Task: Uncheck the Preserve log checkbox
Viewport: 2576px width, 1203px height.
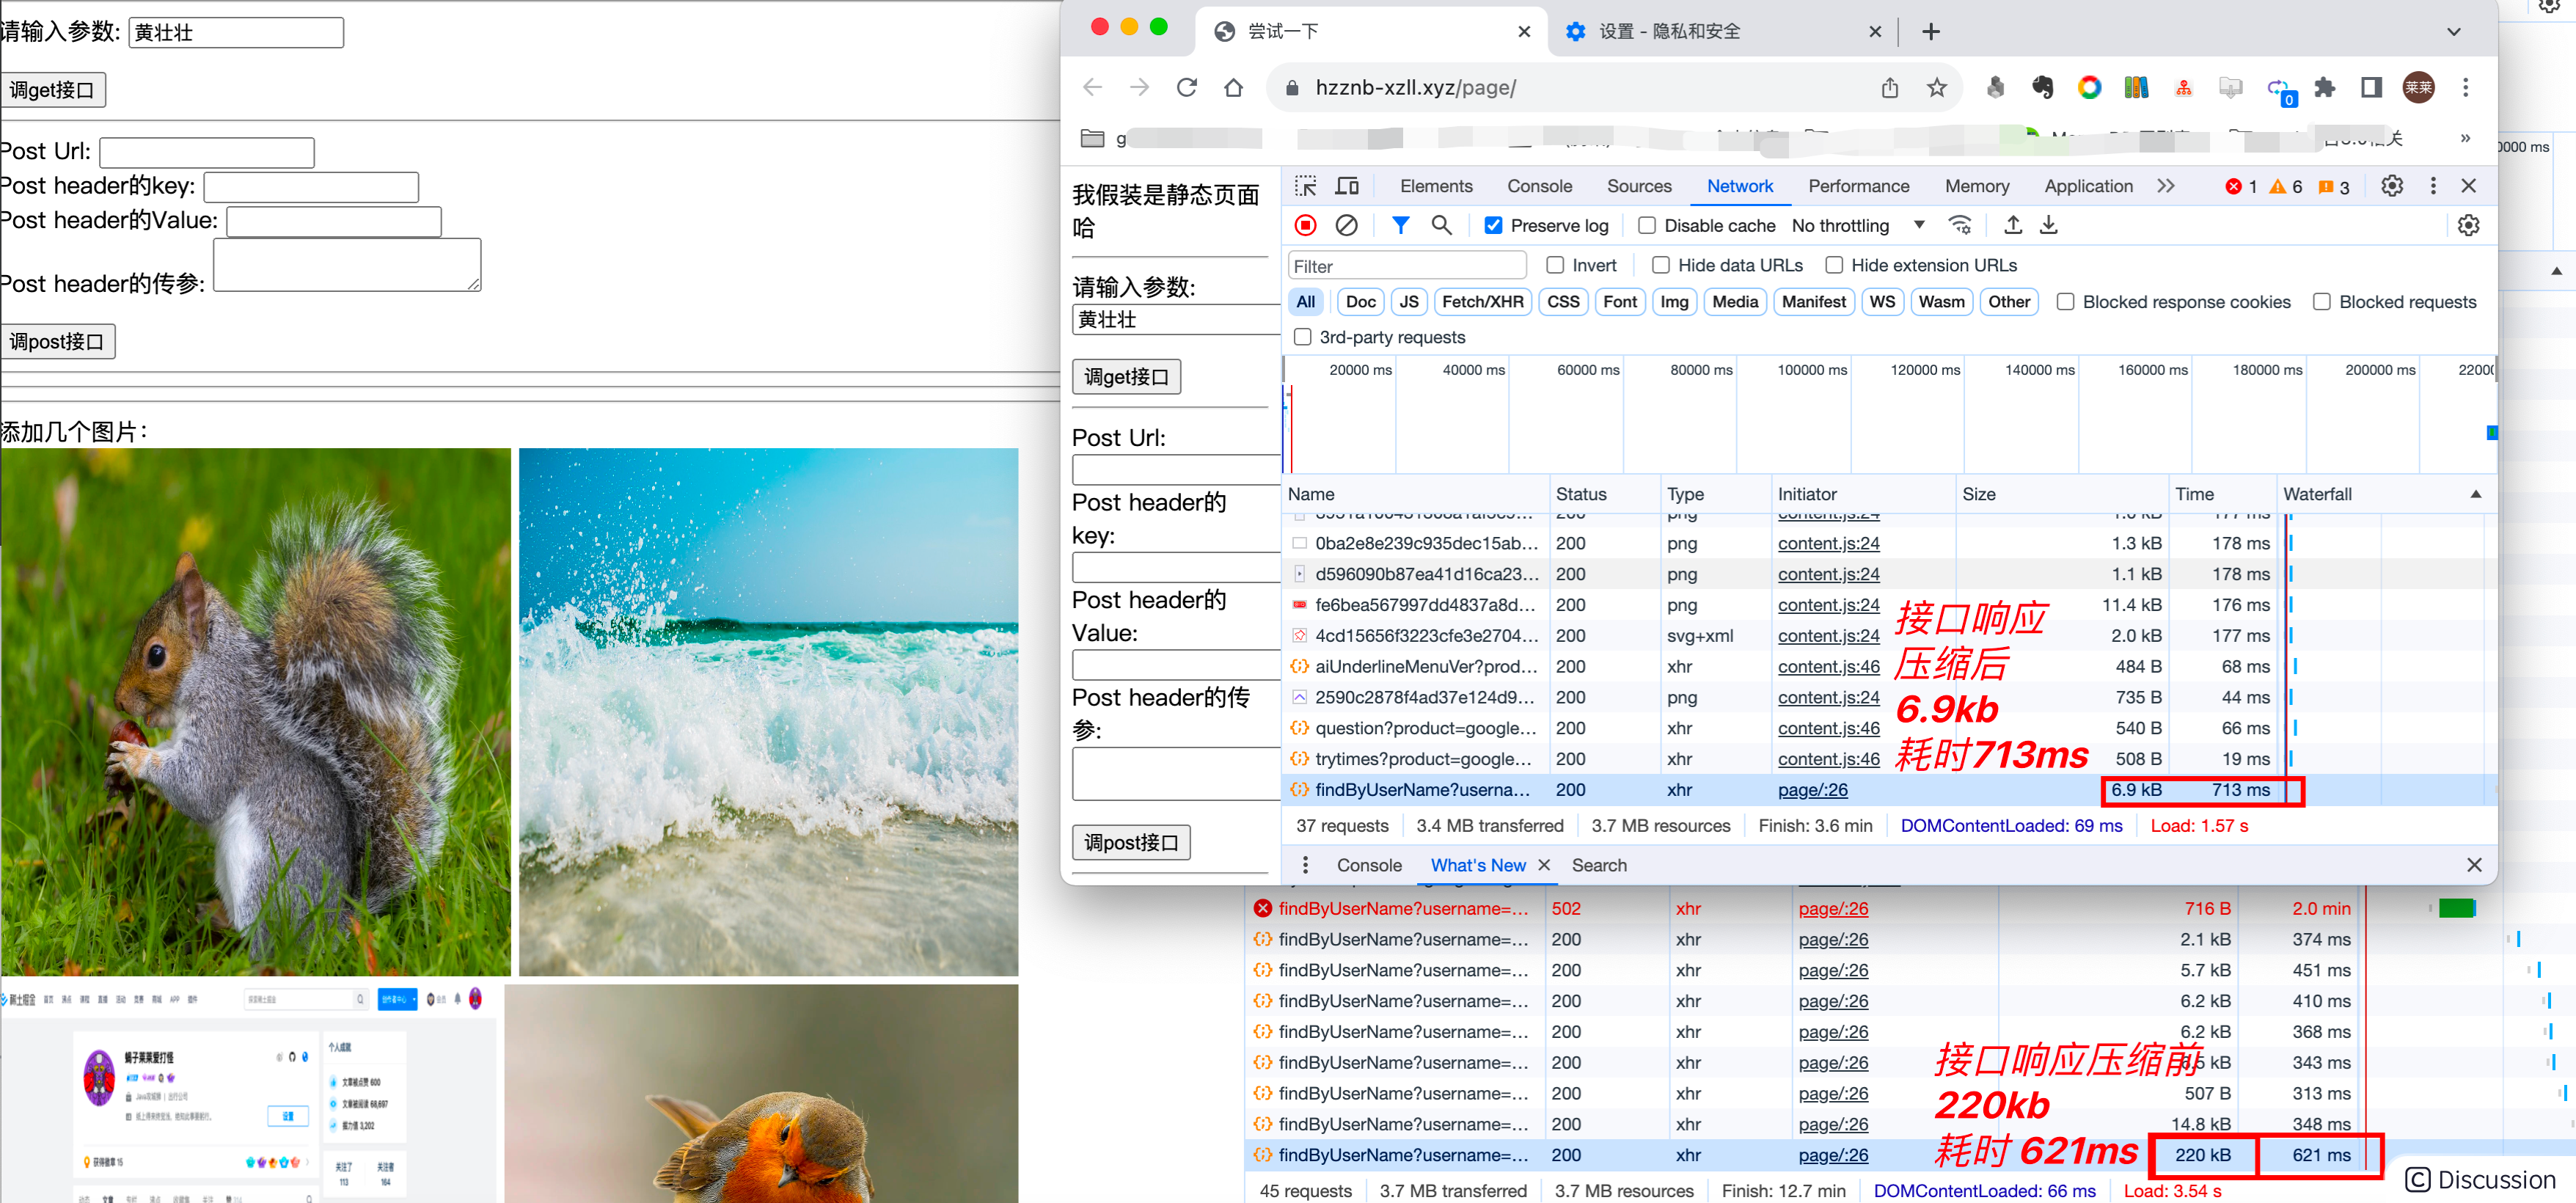Action: coord(1493,226)
